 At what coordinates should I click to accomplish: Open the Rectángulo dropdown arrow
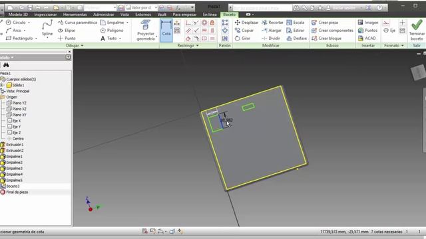point(36,39)
